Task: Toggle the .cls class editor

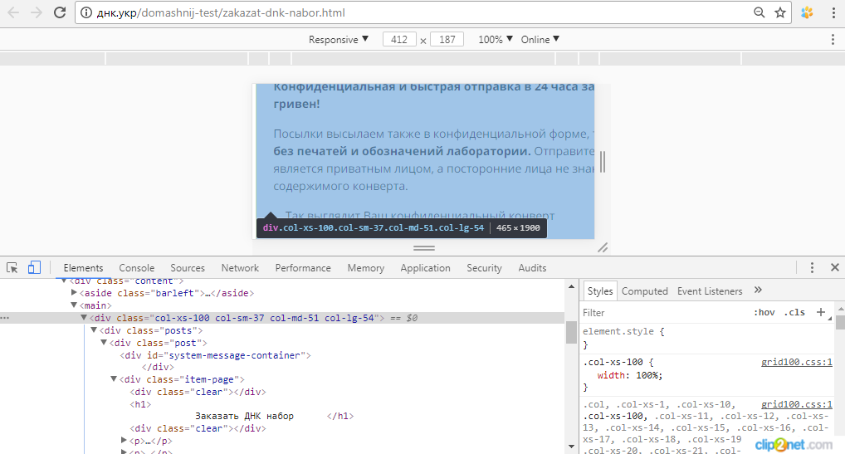Action: point(795,312)
